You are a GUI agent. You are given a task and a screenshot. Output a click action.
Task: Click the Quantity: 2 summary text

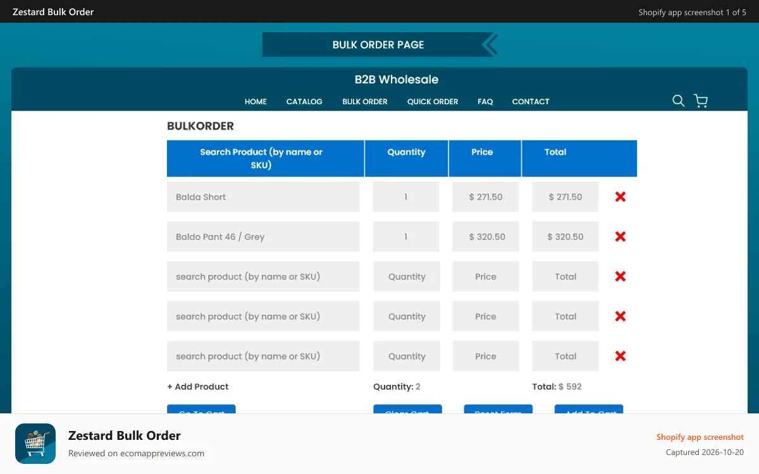click(397, 387)
